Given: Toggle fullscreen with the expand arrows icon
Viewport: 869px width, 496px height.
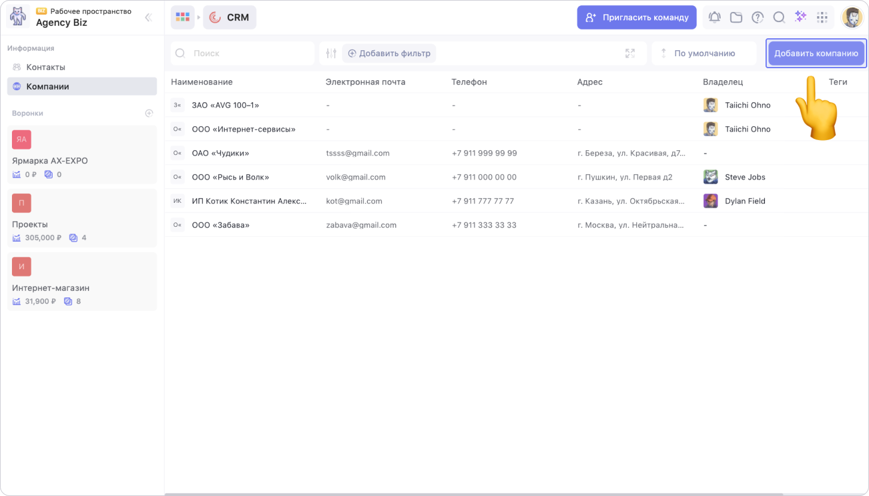Looking at the screenshot, I should tap(630, 53).
